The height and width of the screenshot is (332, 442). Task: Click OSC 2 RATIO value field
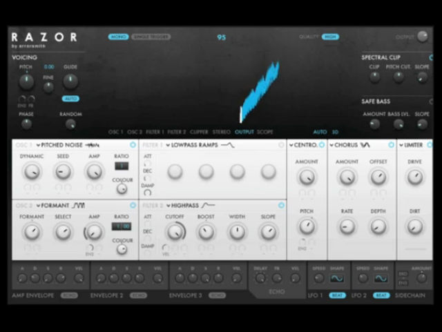[122, 226]
